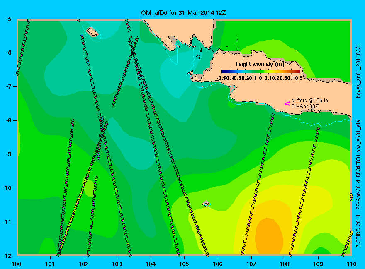
Task: Click the colorbar tick numbers row
Action: [260, 78]
